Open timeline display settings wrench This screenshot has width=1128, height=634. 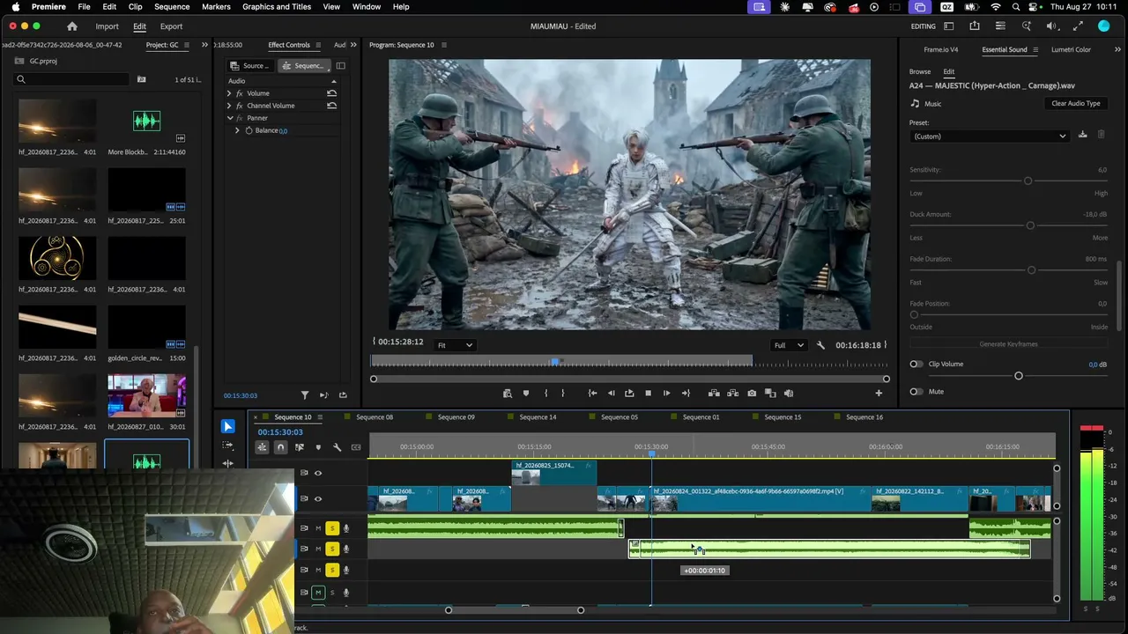pyautogui.click(x=337, y=447)
